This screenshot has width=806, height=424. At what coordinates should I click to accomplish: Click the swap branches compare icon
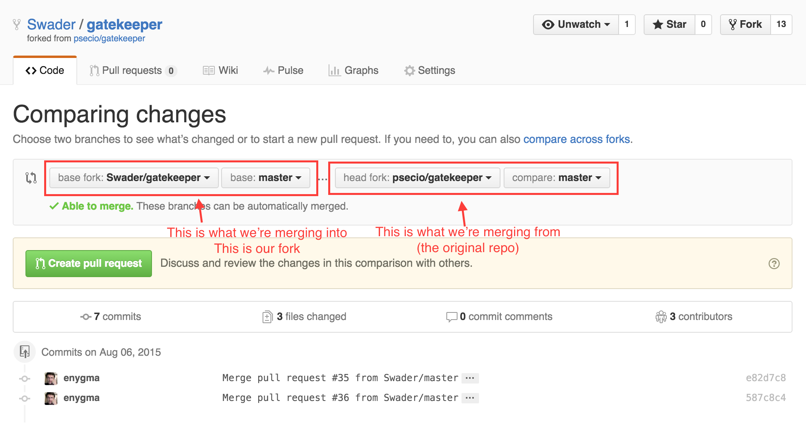(31, 177)
